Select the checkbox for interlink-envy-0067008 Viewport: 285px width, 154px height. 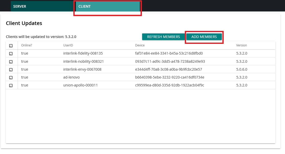pyautogui.click(x=11, y=70)
